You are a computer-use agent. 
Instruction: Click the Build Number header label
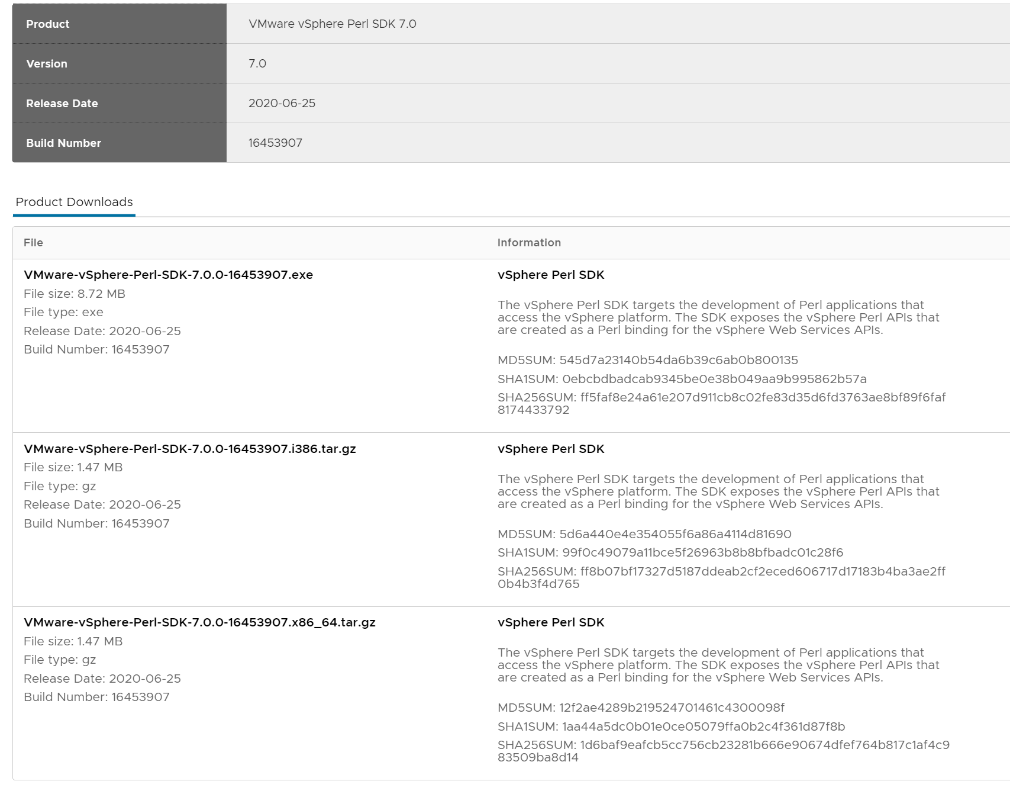point(63,143)
